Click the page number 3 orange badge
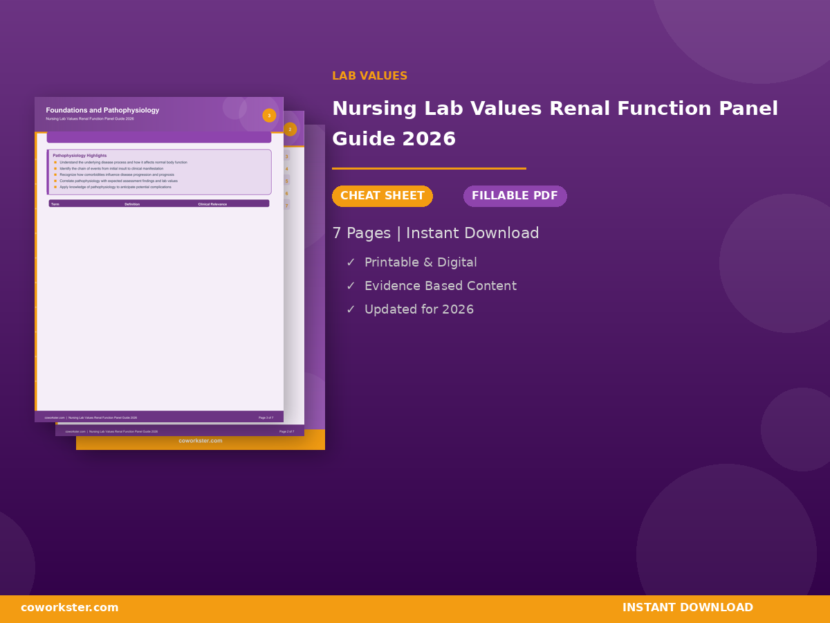830x623 pixels. [269, 116]
